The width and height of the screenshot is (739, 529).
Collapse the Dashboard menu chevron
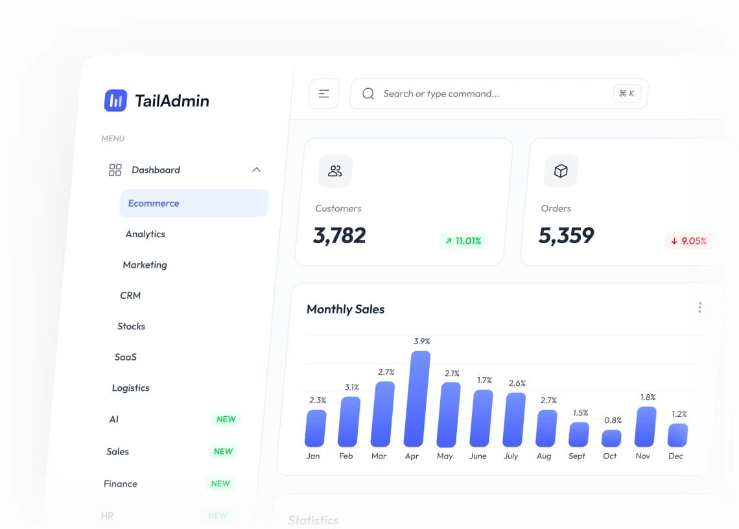257,170
